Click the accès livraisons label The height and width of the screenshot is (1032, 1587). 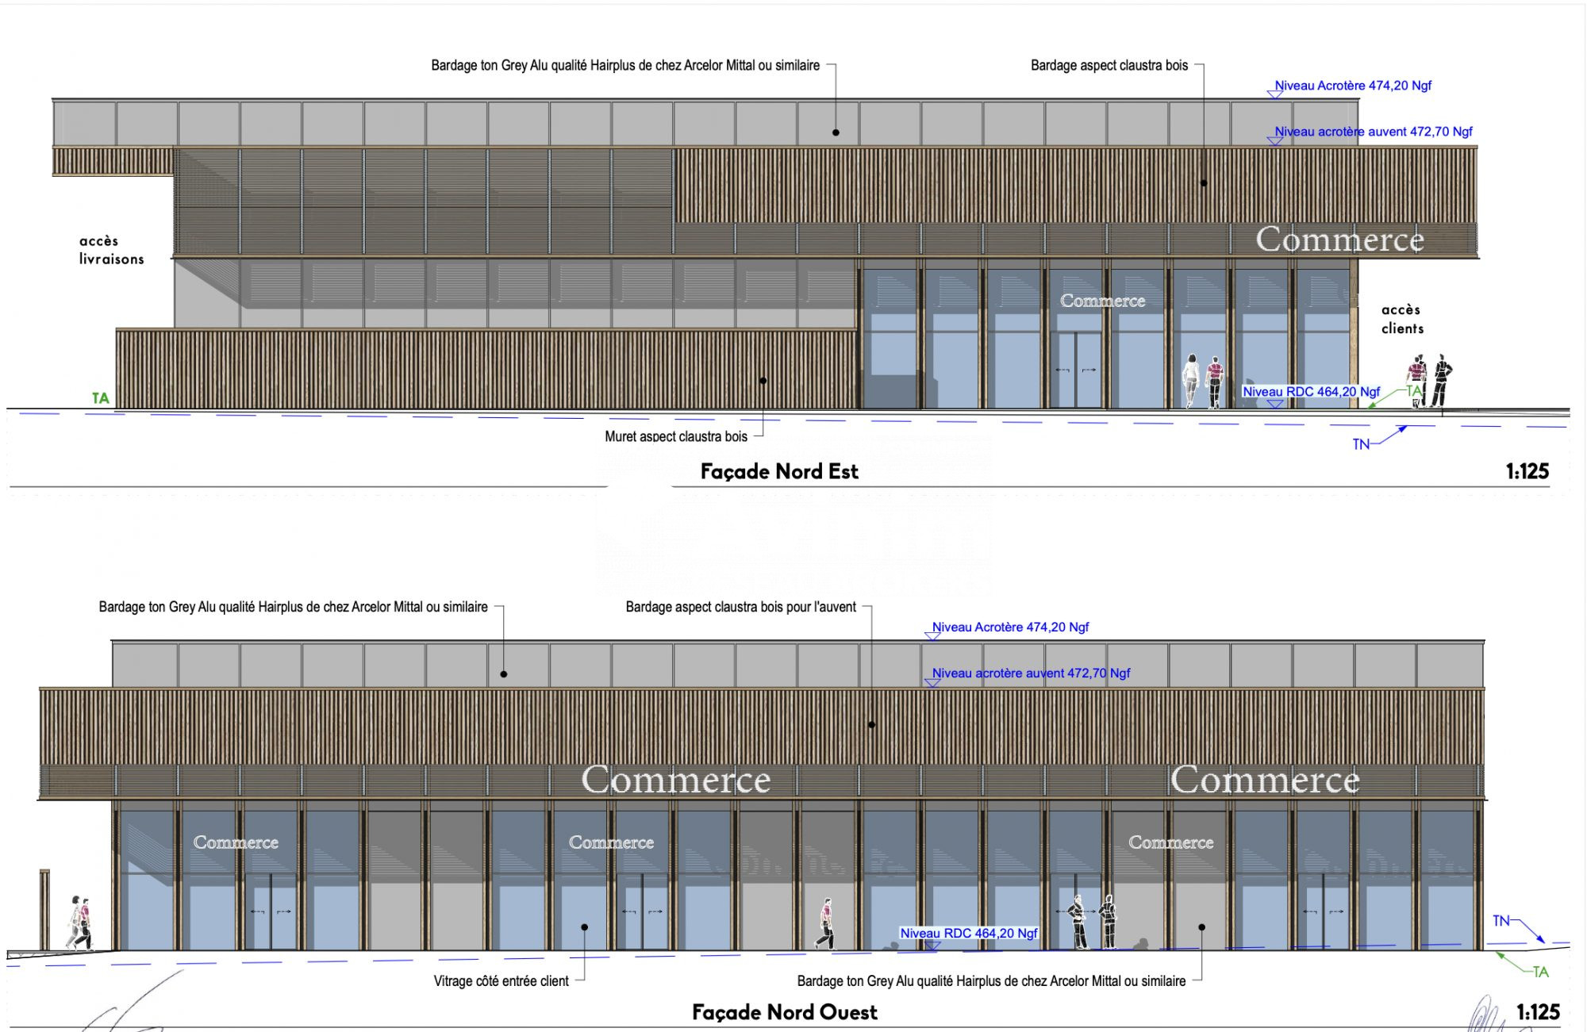click(x=111, y=250)
